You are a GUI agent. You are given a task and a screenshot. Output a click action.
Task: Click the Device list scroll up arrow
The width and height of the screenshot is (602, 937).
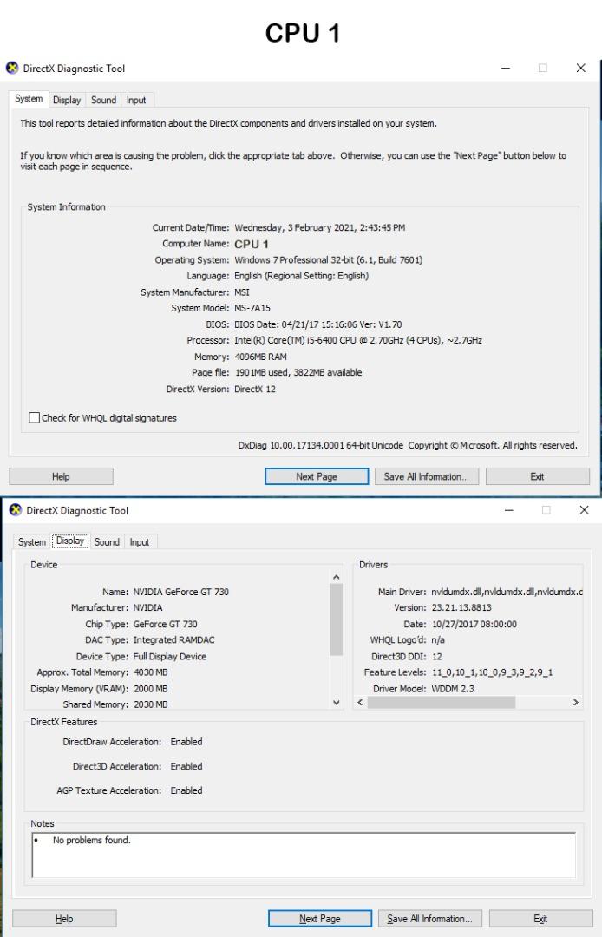tap(337, 577)
